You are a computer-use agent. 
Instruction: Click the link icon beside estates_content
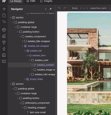35,65
